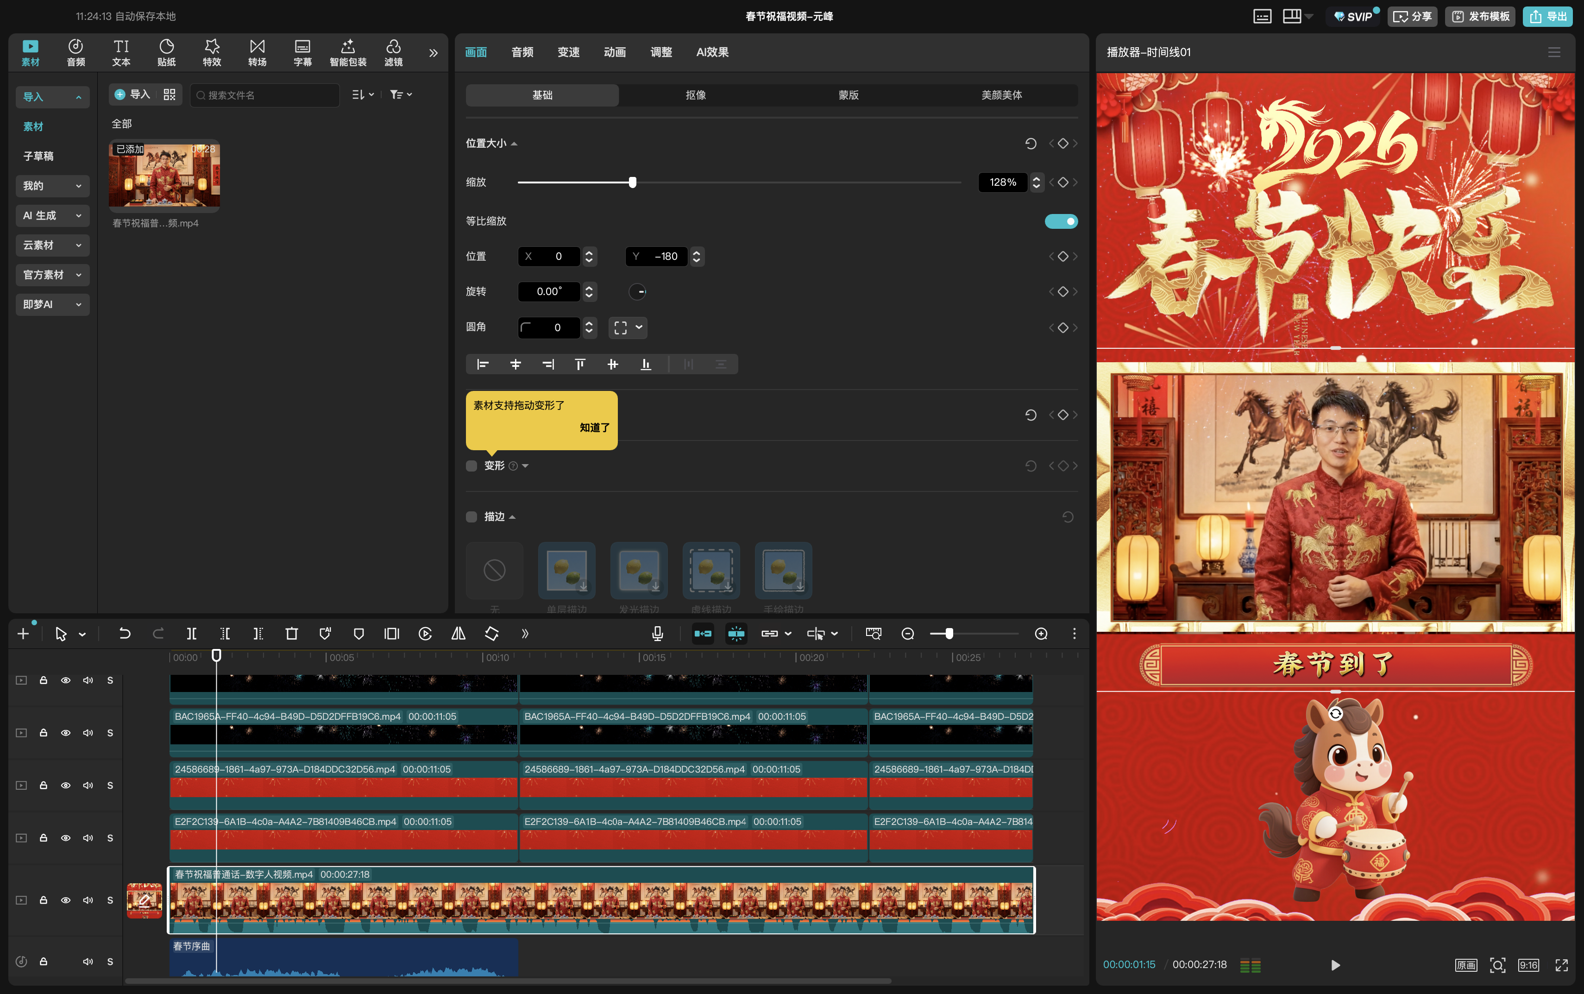Lock the 24586689 video track
This screenshot has height=994, width=1584.
[x=44, y=786]
